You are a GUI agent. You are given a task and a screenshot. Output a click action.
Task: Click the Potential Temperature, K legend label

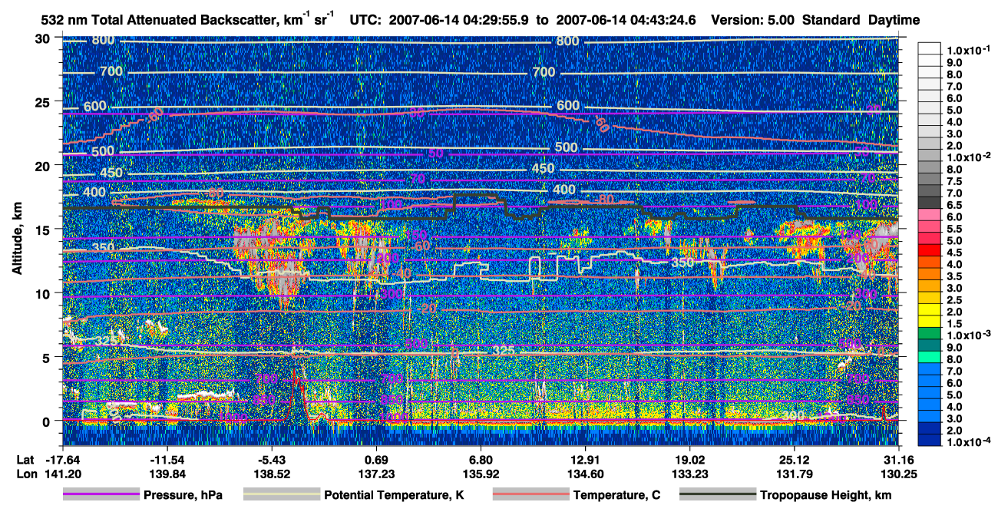click(x=394, y=495)
